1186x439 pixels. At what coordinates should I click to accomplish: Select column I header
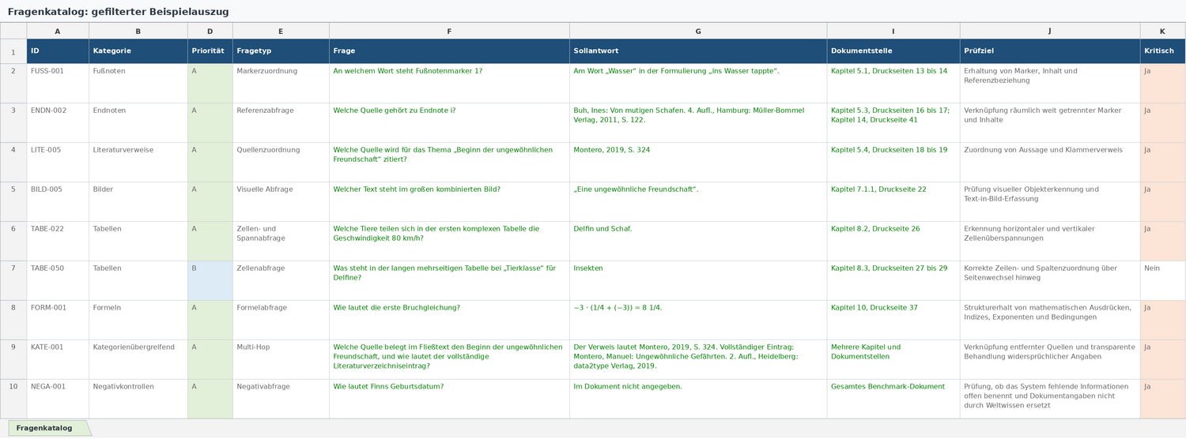tap(893, 31)
